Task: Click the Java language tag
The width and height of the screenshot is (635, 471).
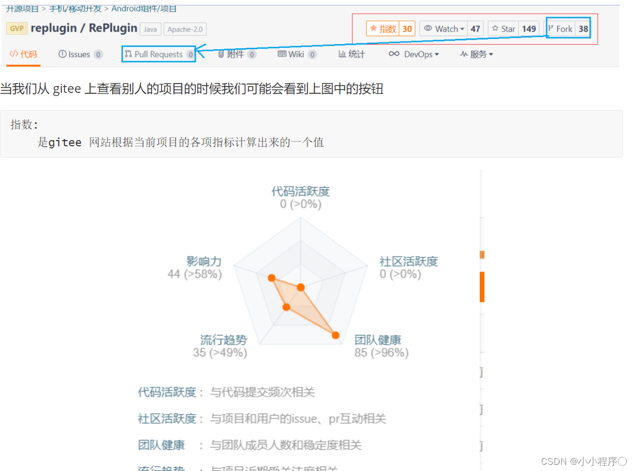Action: tap(151, 29)
